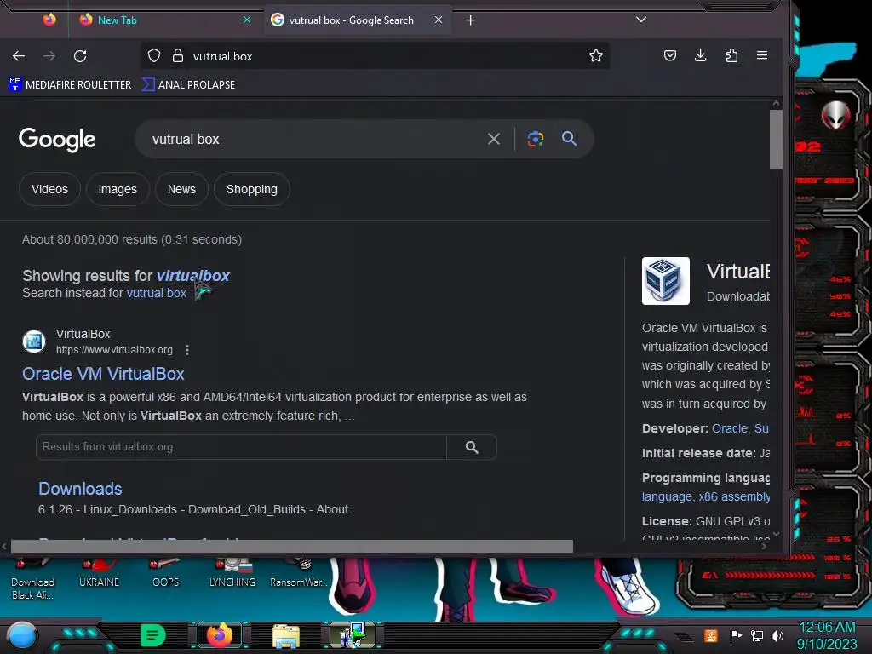The image size is (872, 654).
Task: Click the vertical page scrollbar thumb
Action: click(x=776, y=140)
